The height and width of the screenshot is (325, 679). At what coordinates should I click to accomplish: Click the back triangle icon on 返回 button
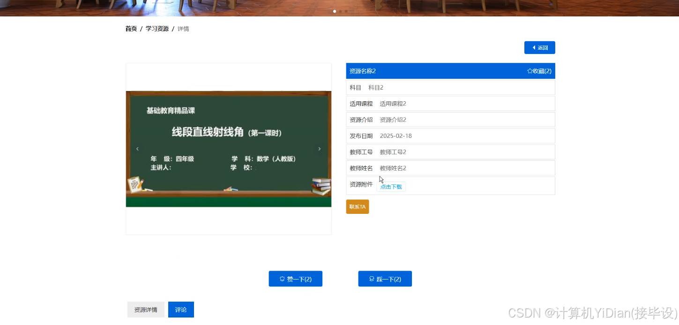[x=534, y=47]
